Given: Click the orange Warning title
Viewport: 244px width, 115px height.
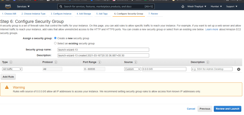Looking at the screenshot, I should point(19,87).
